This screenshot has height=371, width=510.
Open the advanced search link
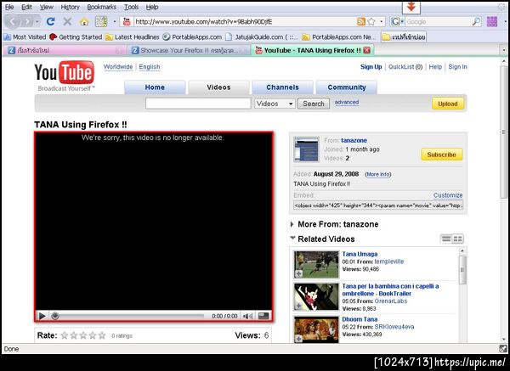(x=347, y=103)
